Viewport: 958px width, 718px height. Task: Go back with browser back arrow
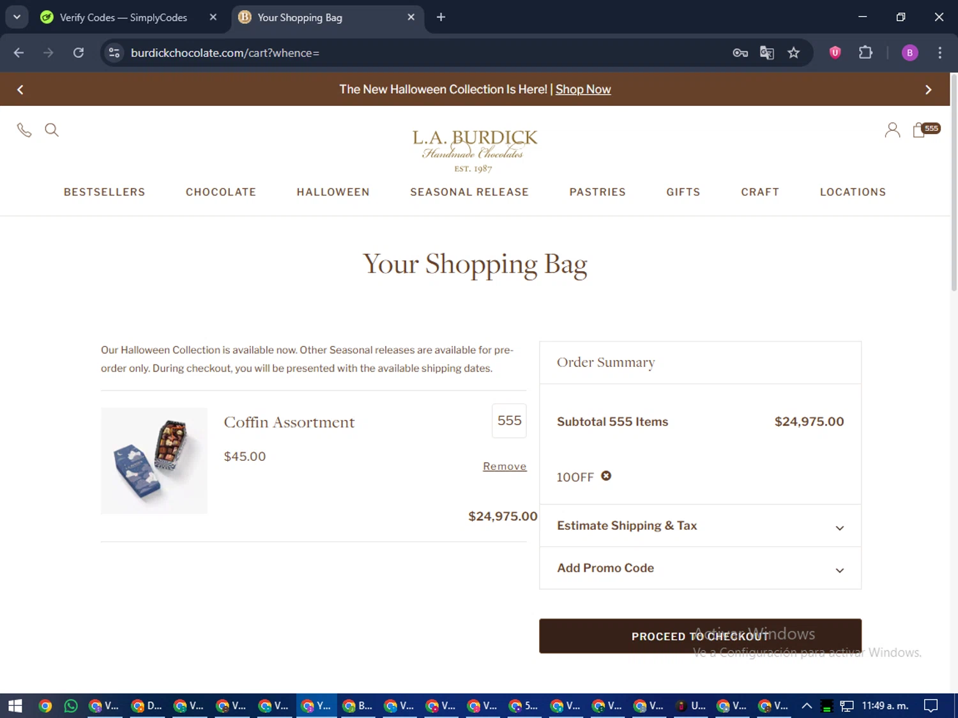point(19,53)
